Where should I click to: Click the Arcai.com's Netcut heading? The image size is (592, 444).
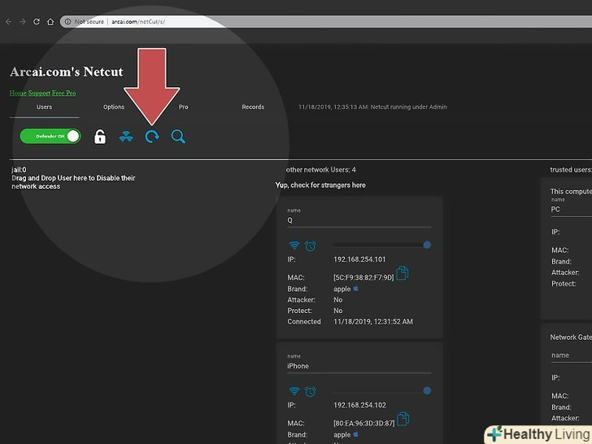[67, 72]
